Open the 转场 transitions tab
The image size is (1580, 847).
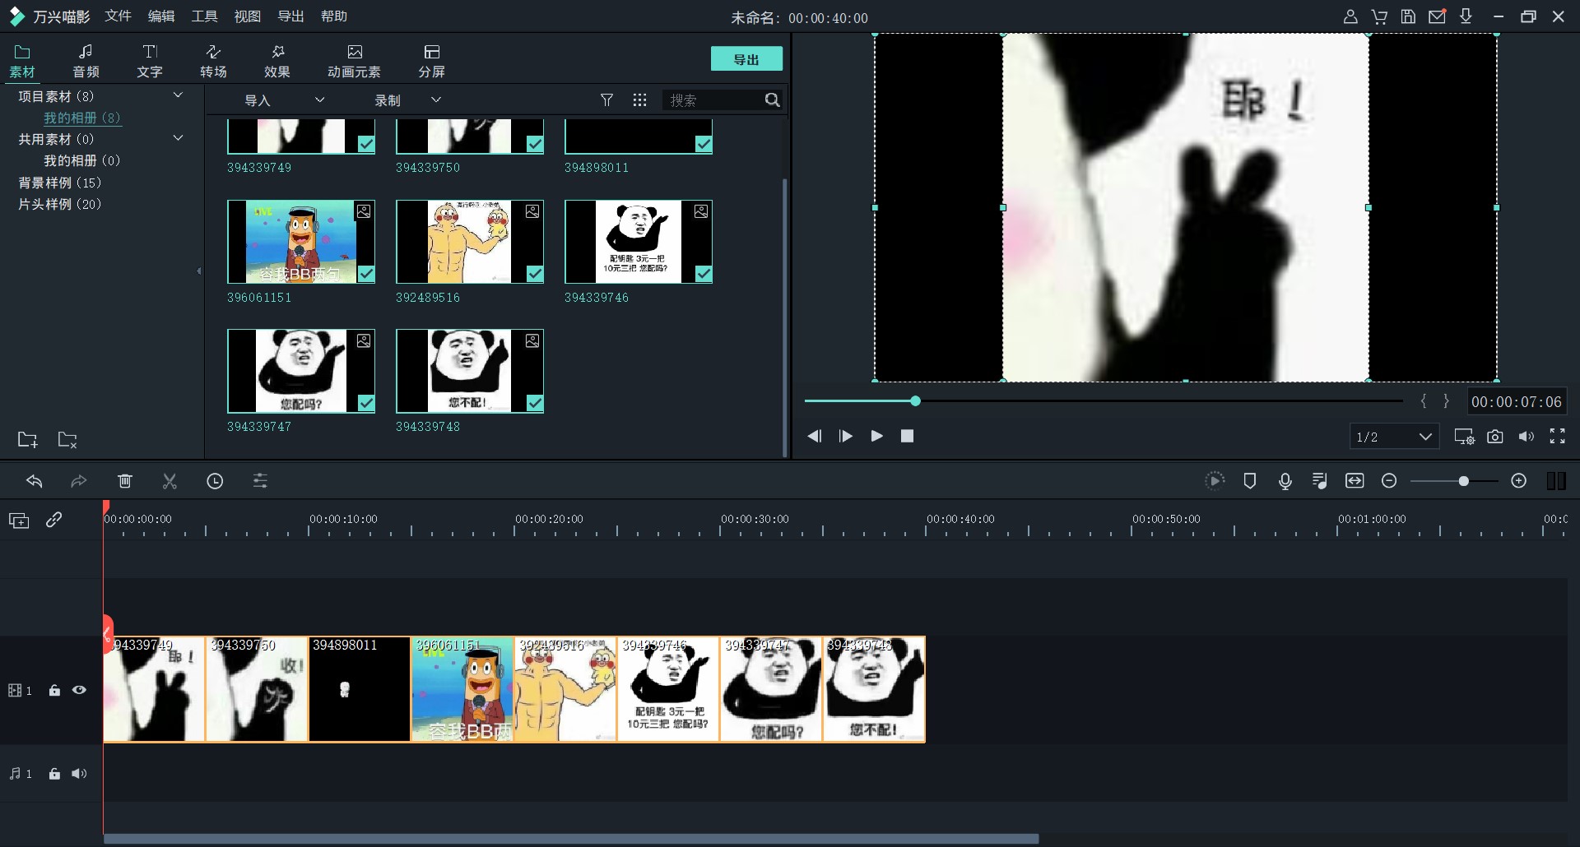[213, 62]
